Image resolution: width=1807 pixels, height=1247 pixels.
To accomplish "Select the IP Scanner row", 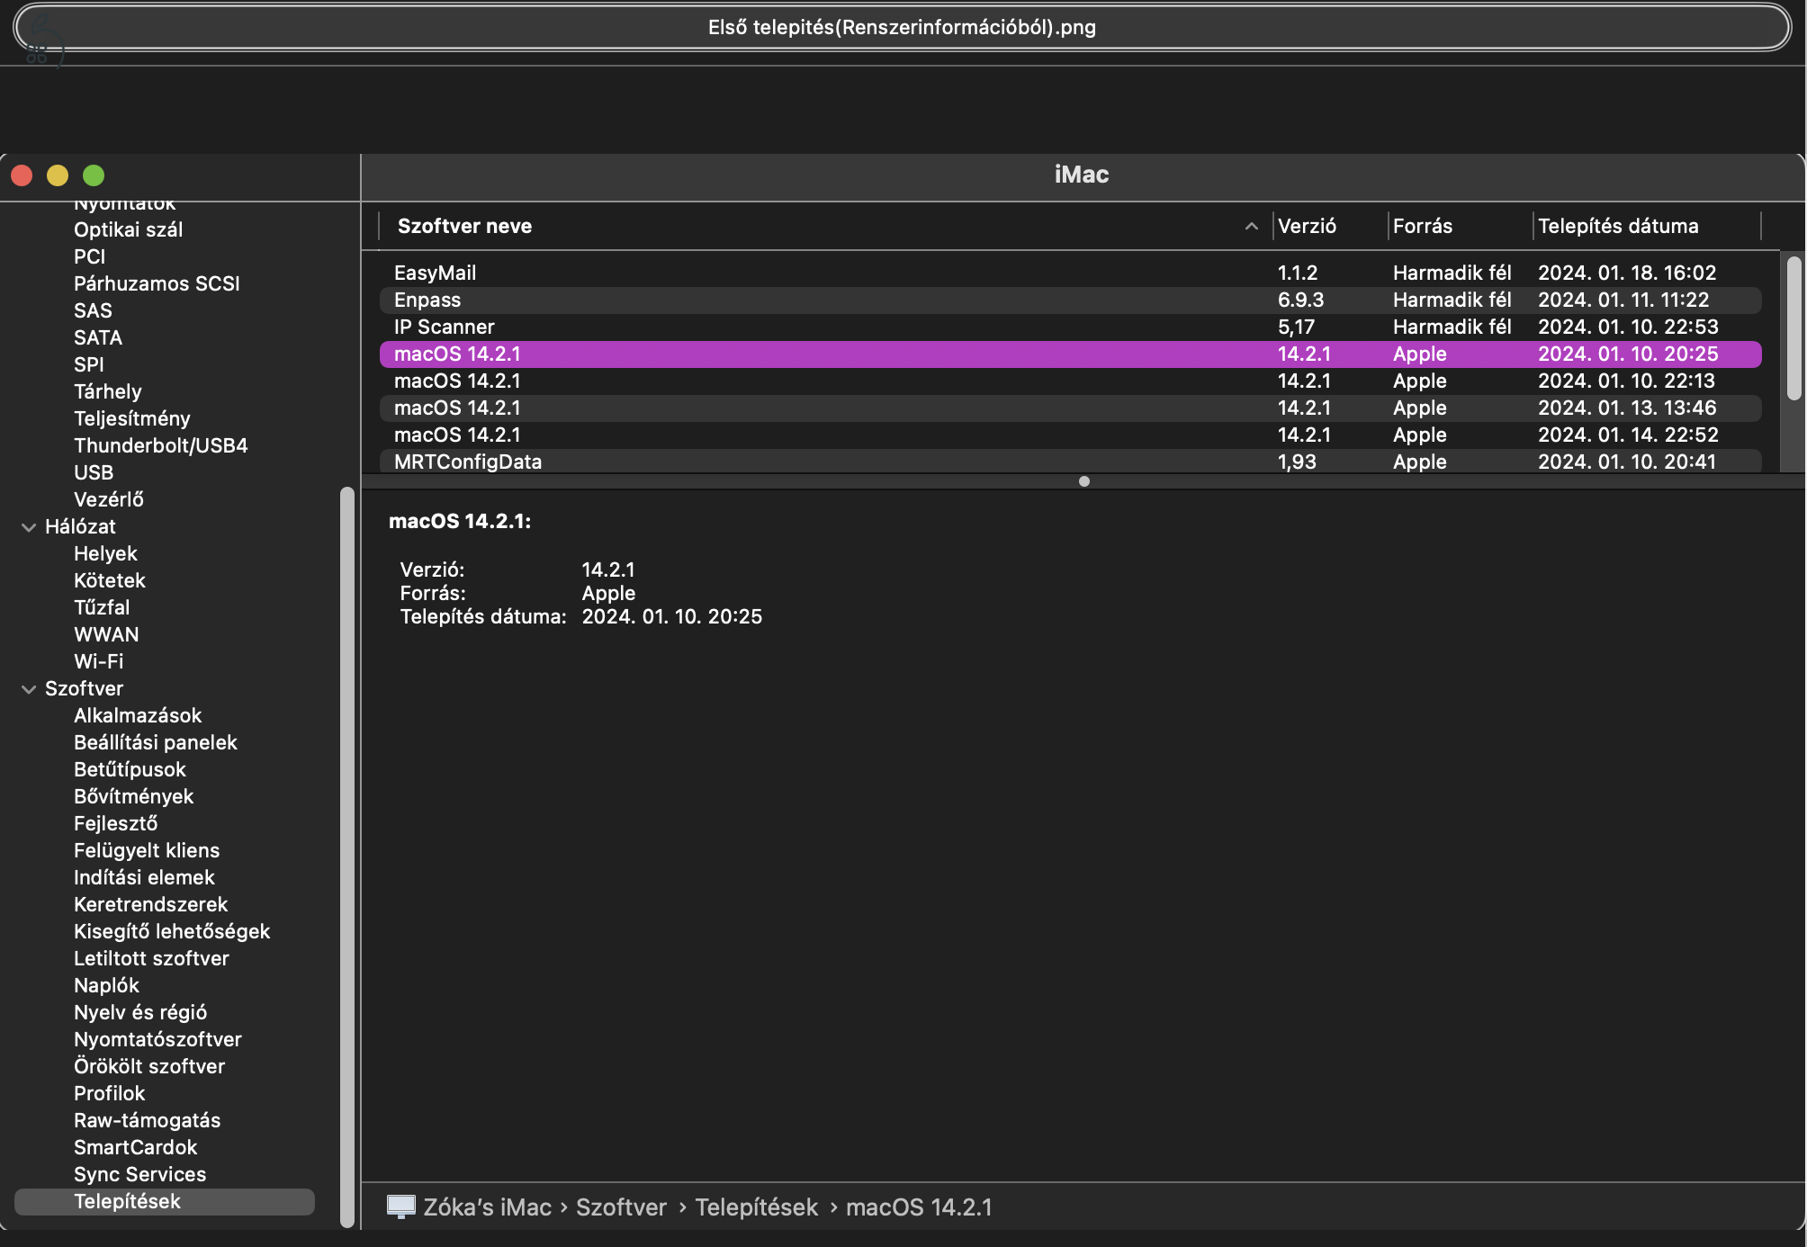I will tap(1071, 327).
